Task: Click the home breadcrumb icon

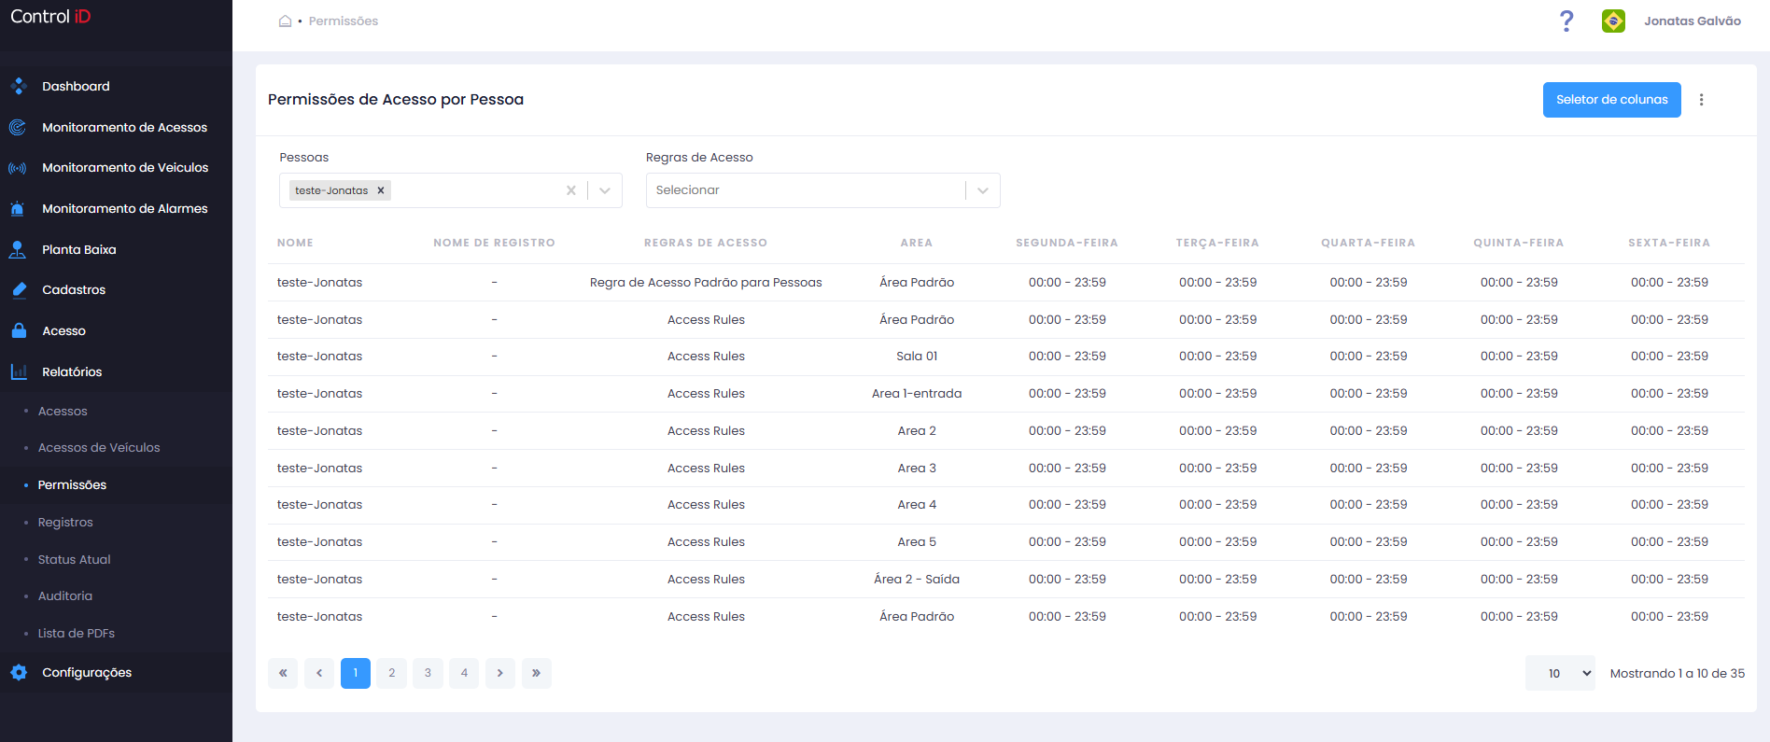Action: click(285, 21)
